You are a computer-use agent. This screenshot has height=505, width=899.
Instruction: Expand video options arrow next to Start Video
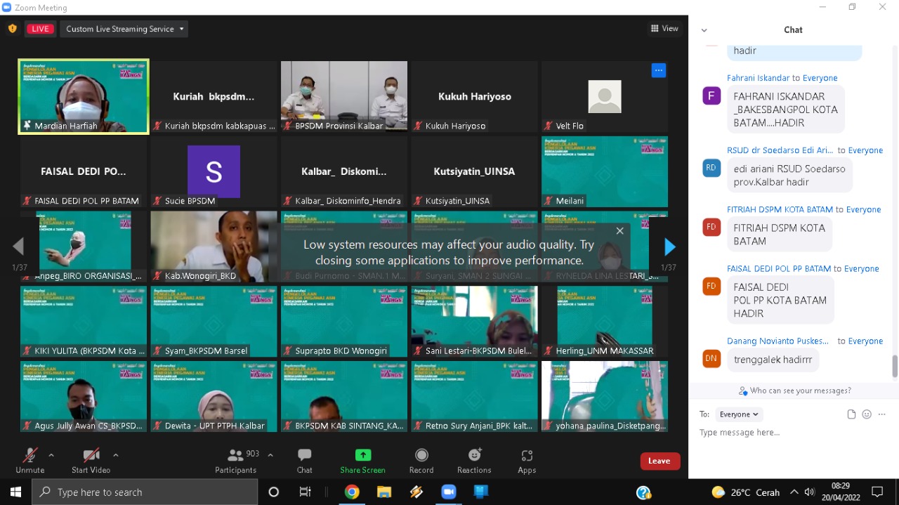[x=116, y=455]
